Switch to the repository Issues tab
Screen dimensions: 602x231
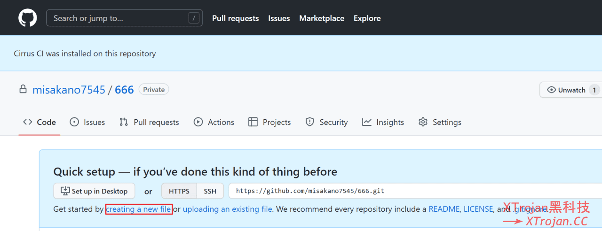point(87,122)
